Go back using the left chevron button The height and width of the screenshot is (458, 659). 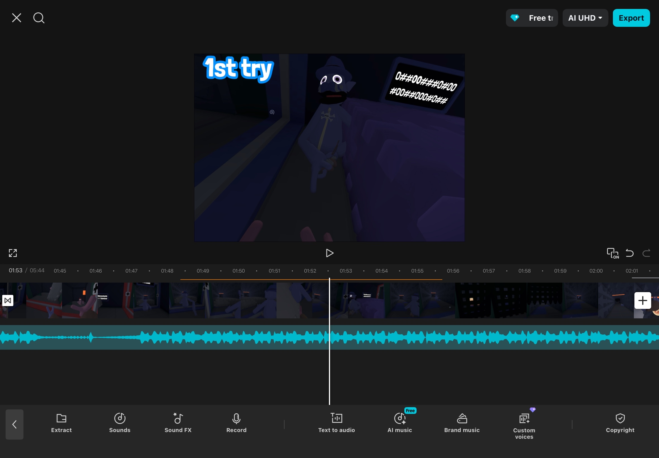tap(14, 424)
